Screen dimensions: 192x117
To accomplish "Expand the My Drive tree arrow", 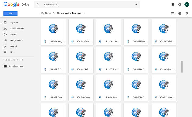I will point(2,23).
